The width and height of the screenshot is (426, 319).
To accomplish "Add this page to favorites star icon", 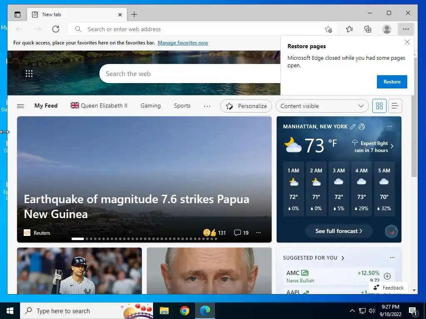I will click(329, 29).
